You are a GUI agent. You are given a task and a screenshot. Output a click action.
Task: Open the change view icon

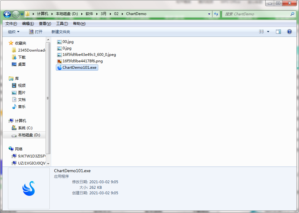[261, 32]
